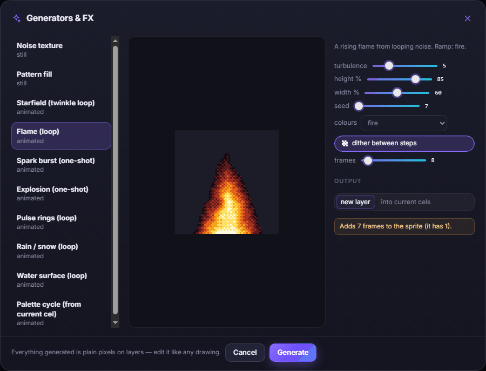
Task: Select Explosion (one-shot) generator
Action: (x=61, y=193)
